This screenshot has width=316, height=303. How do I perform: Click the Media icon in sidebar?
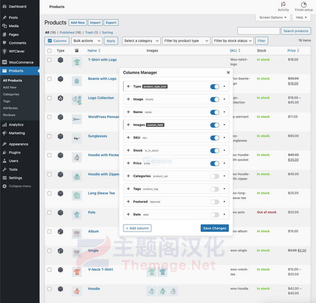(4, 26)
